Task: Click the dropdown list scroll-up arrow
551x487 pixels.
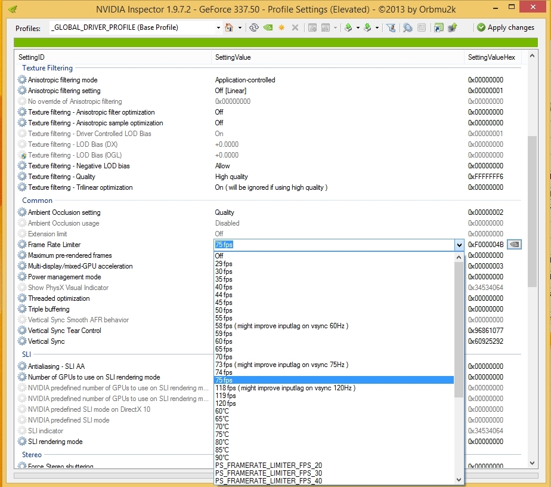Action: point(459,257)
